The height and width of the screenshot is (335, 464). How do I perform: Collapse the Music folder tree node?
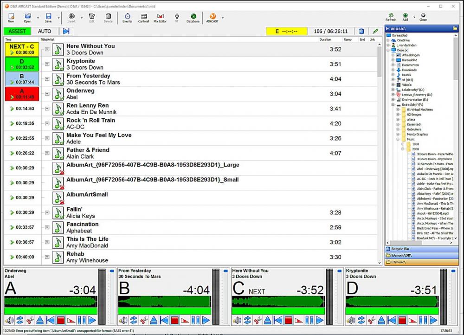(x=398, y=139)
